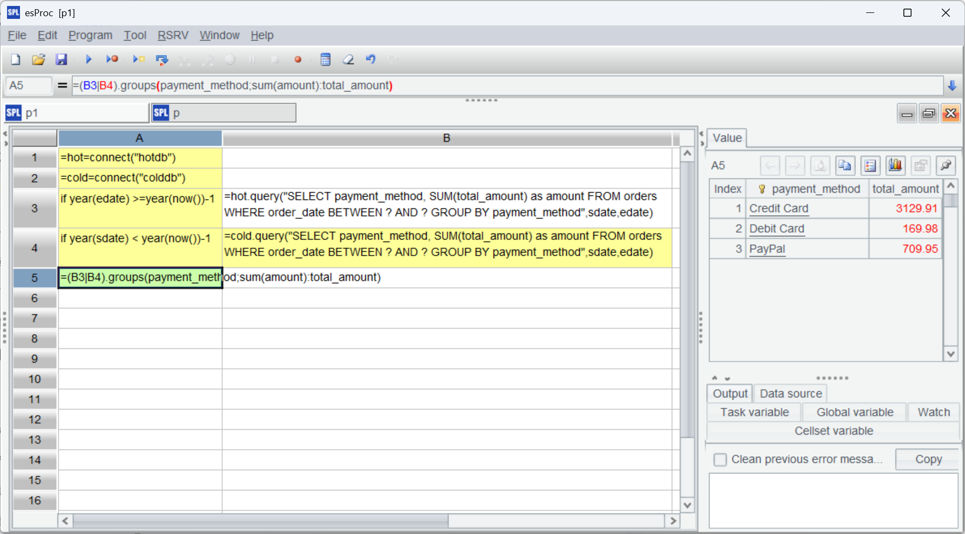Open the Task variable tab
Screen dimensions: 965x534
tap(754, 412)
